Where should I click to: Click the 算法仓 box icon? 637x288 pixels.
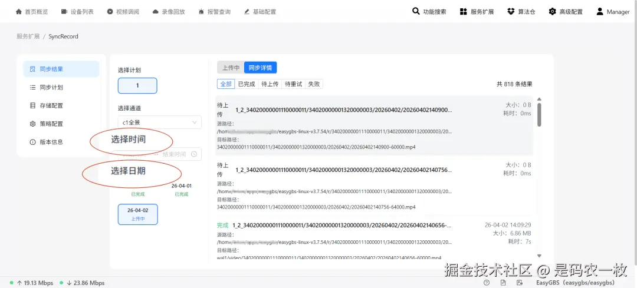[x=511, y=11]
